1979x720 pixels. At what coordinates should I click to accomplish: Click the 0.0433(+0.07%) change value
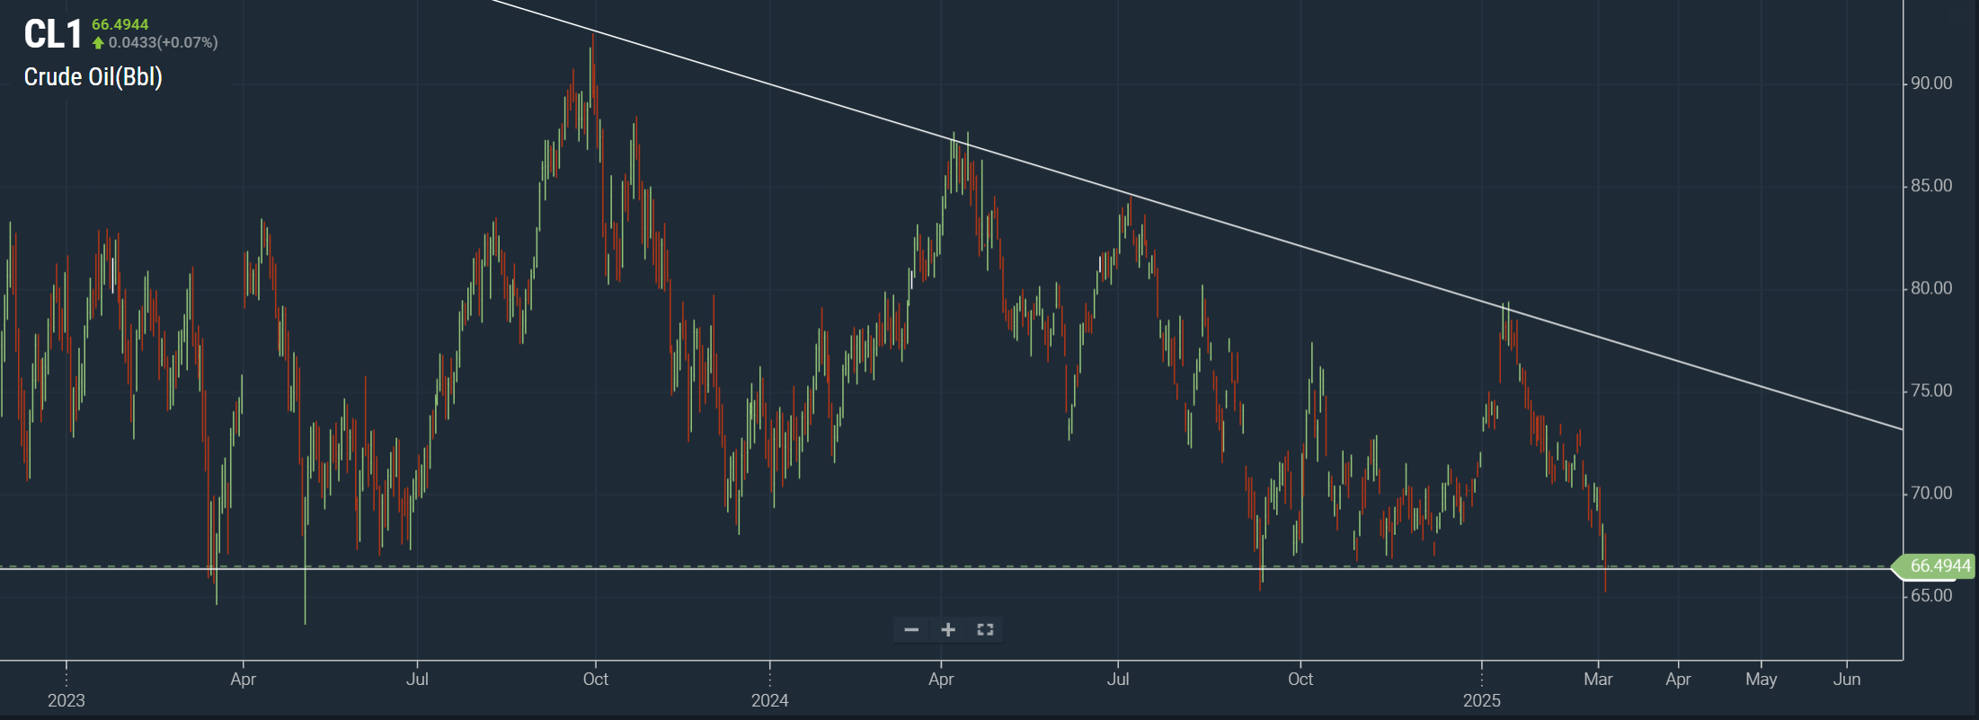(164, 42)
